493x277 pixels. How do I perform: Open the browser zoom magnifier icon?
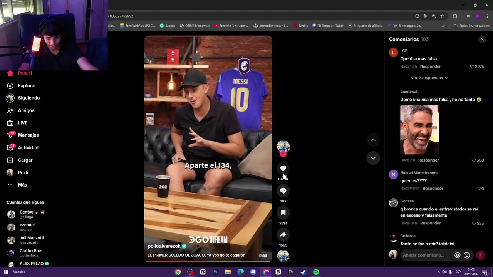(x=434, y=16)
